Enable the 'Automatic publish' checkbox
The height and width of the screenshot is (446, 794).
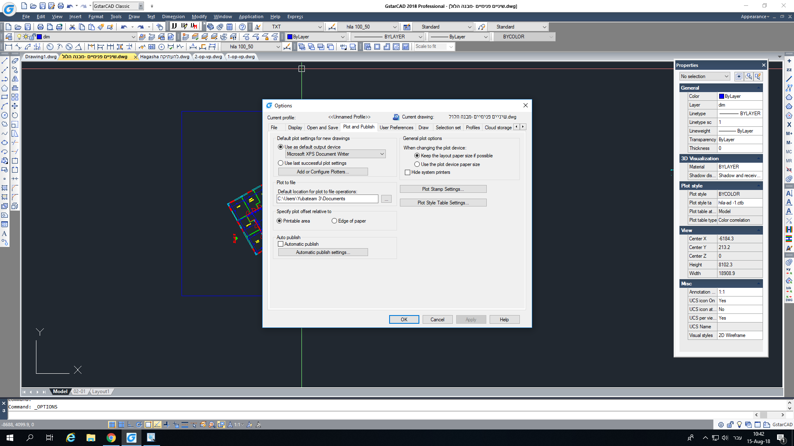coord(281,244)
